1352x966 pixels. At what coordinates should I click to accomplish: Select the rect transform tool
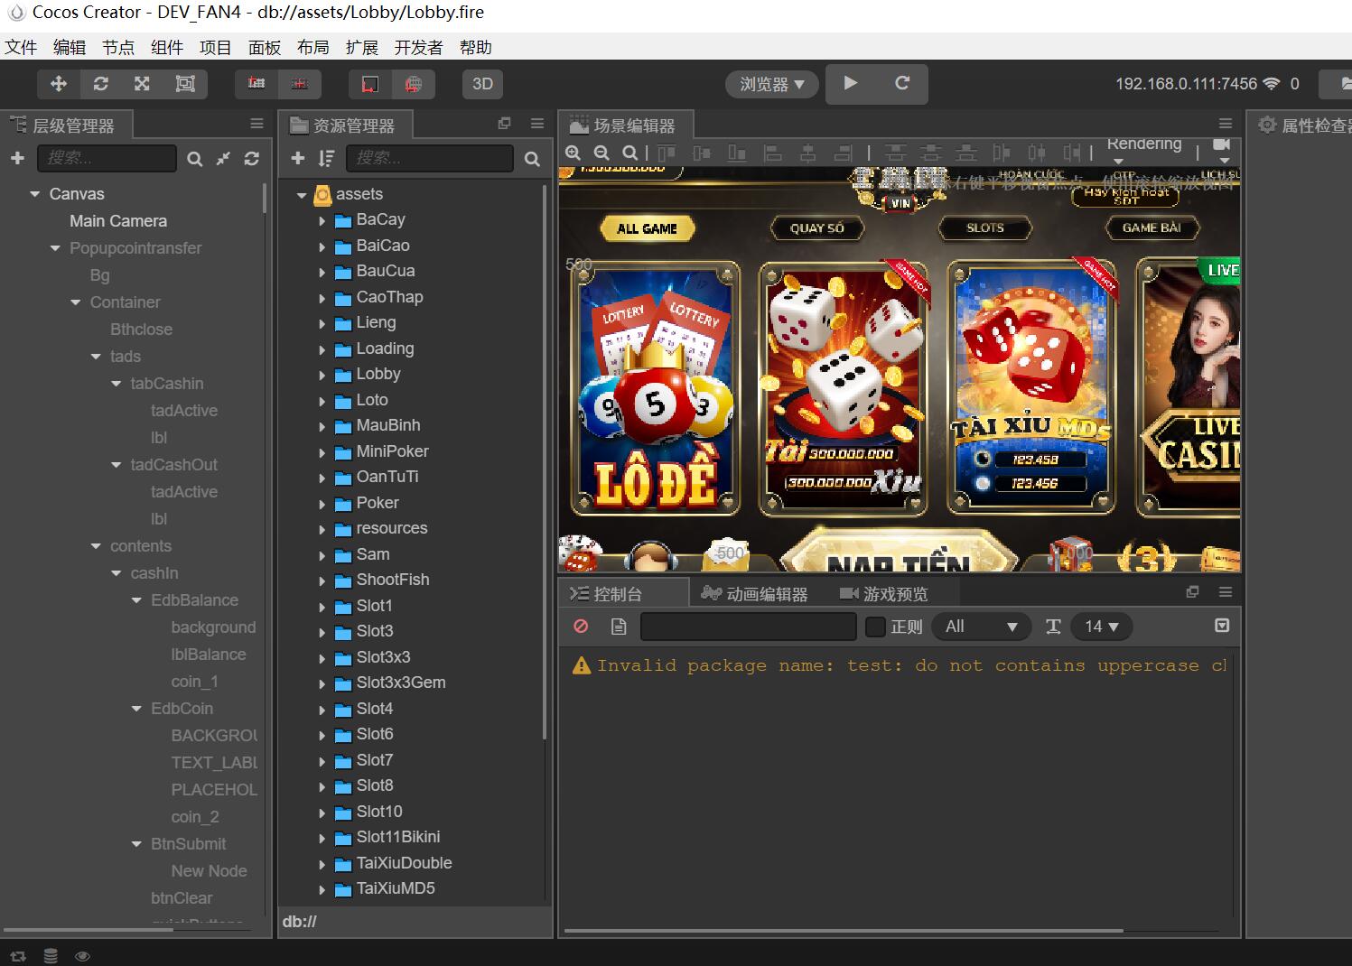(185, 84)
